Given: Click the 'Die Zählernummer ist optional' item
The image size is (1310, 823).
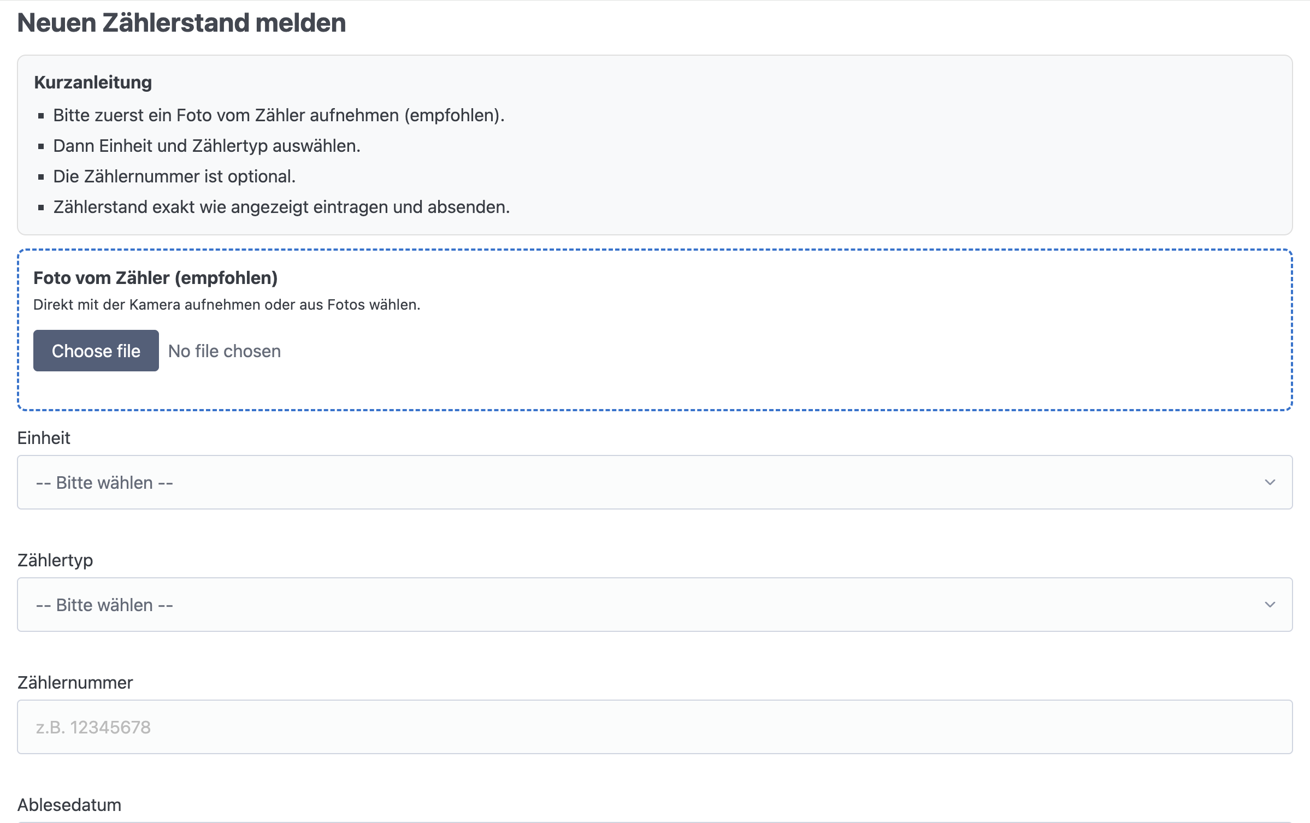Looking at the screenshot, I should (x=174, y=176).
